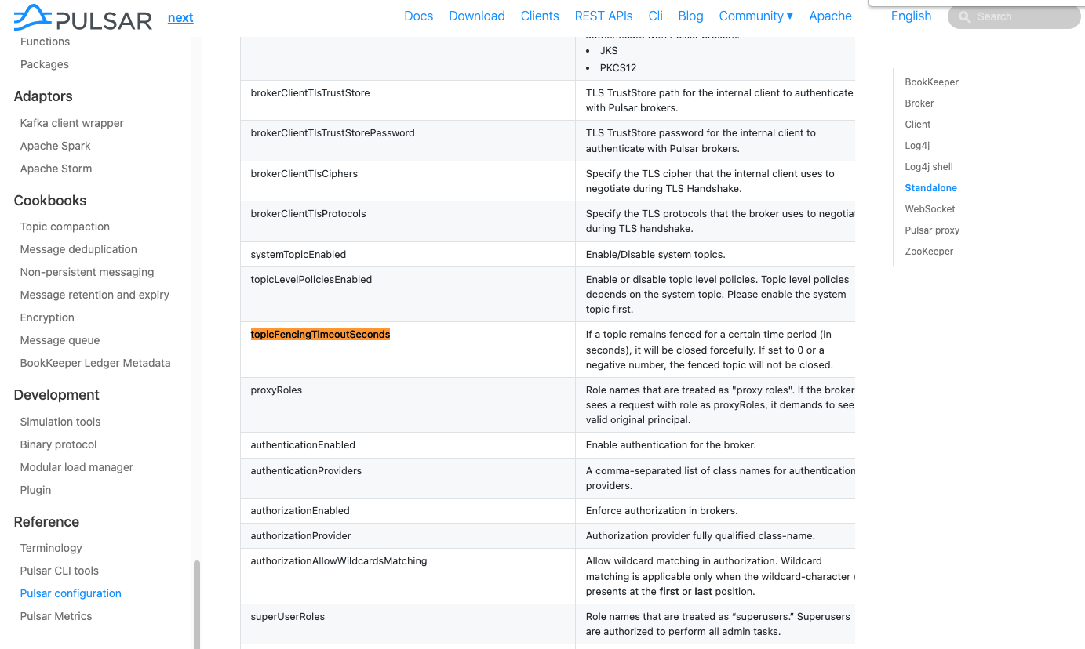Open the Message queue cookbook
The width and height of the screenshot is (1085, 649).
click(x=60, y=340)
